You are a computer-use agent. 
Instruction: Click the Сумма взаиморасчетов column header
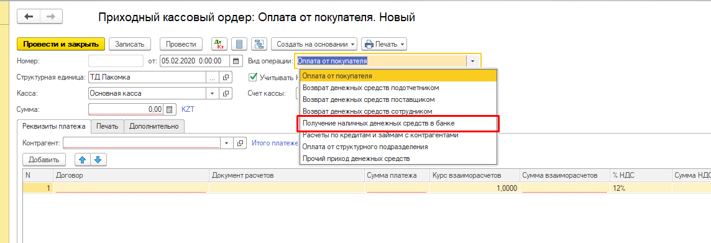click(564, 175)
